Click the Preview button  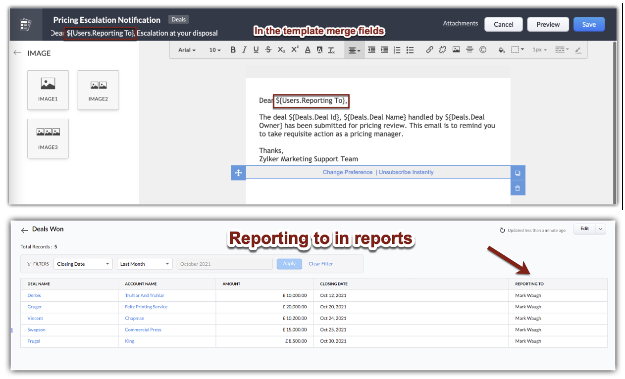[548, 24]
